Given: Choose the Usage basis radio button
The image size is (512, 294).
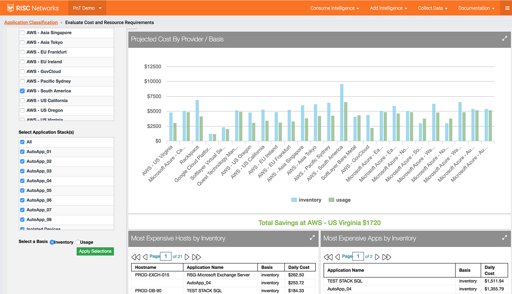Looking at the screenshot, I should coord(78,242).
